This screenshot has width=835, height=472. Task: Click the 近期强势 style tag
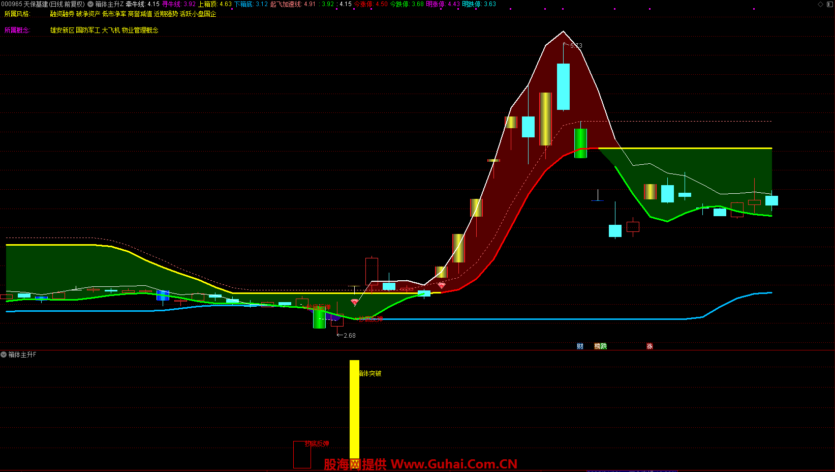[166, 14]
